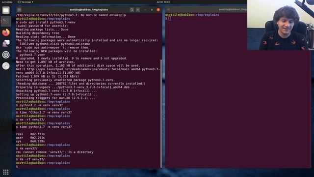
Task: Click the search icon in left terminal titlebar
Action: [x=132, y=10]
